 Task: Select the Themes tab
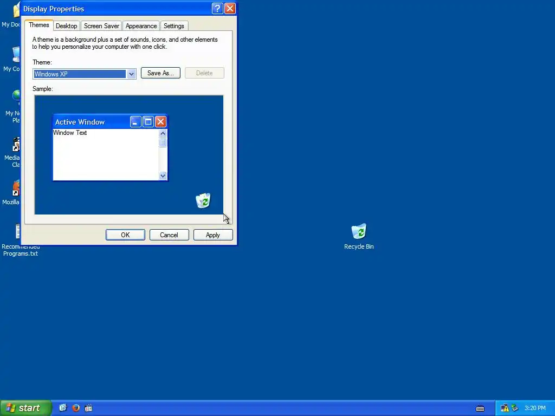pyautogui.click(x=39, y=25)
